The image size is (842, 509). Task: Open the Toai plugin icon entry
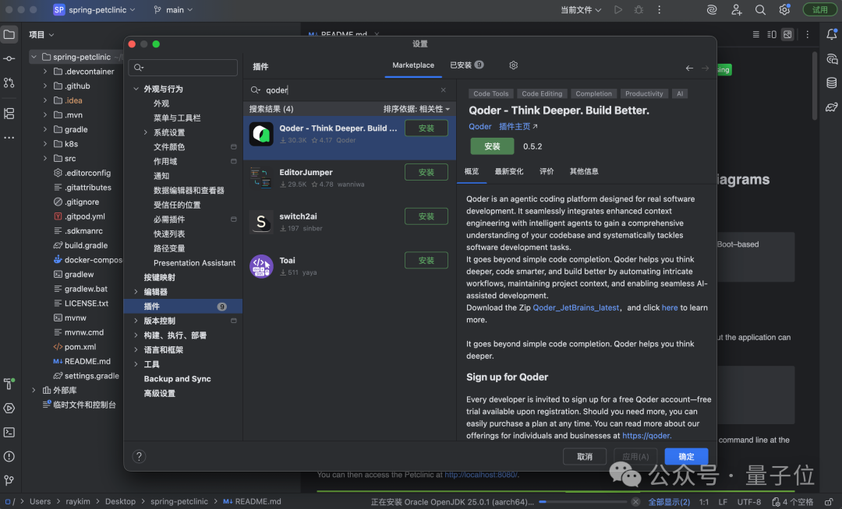coord(261,266)
